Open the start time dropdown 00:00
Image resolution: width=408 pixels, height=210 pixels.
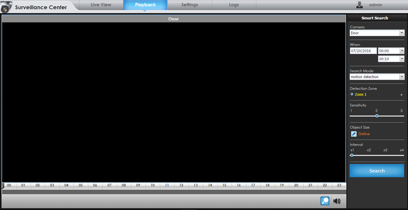[x=391, y=51]
